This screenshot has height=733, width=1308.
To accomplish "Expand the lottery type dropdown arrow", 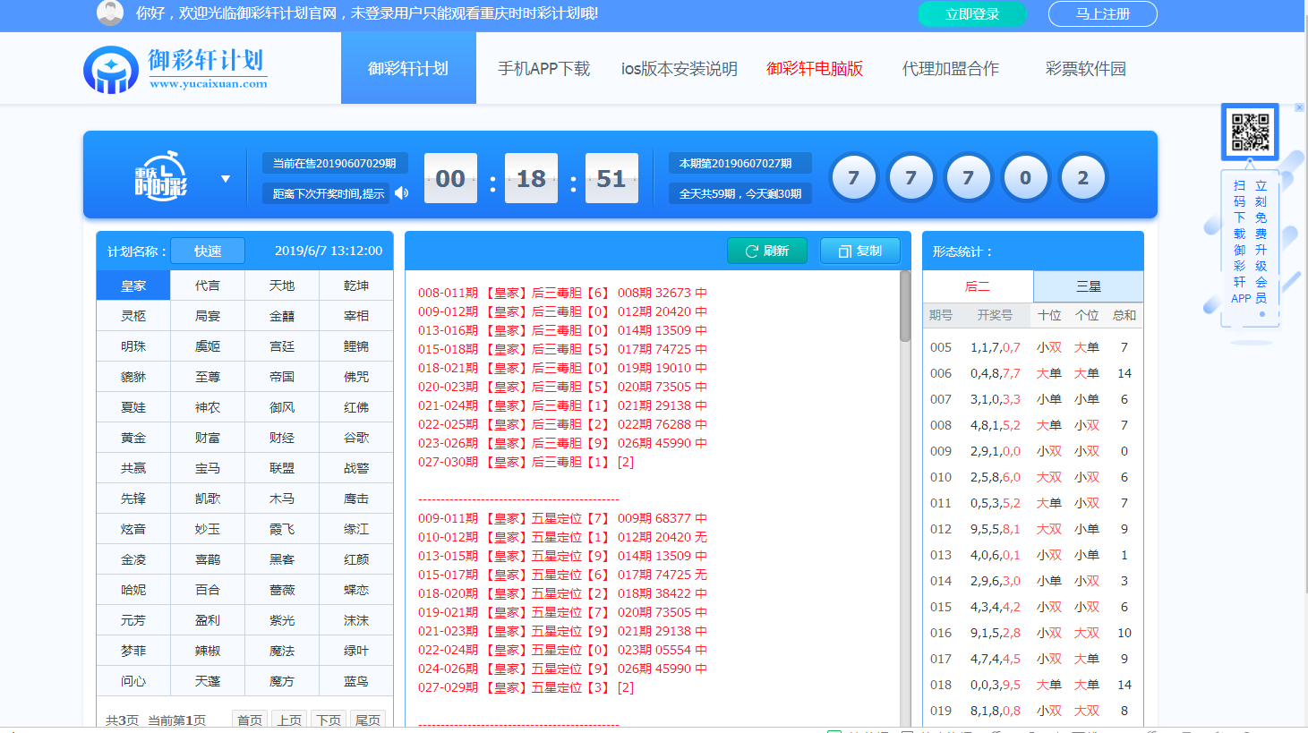I will pos(226,179).
